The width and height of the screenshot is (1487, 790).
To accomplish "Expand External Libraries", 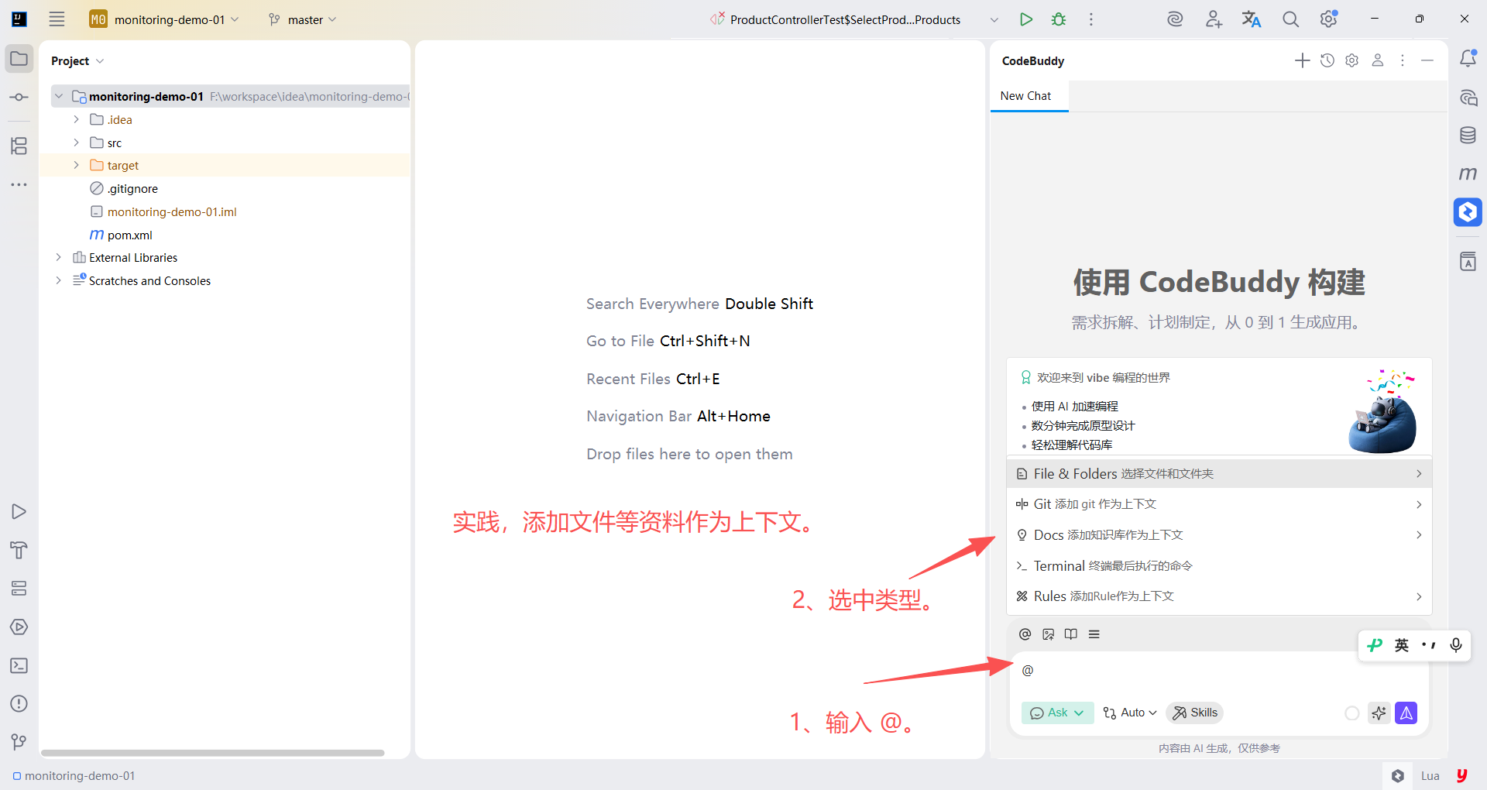I will click(x=58, y=257).
